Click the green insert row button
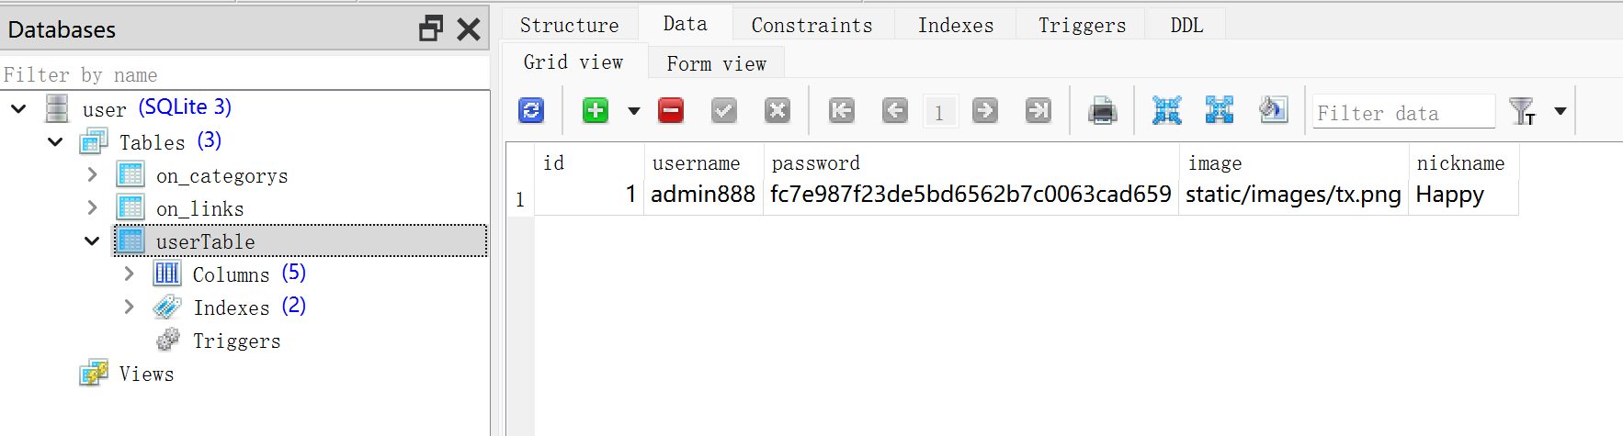Viewport: 1623px width, 436px height. (x=596, y=111)
